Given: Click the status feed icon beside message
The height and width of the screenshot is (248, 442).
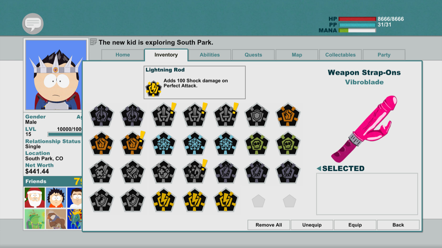Looking at the screenshot, I should 93,42.
